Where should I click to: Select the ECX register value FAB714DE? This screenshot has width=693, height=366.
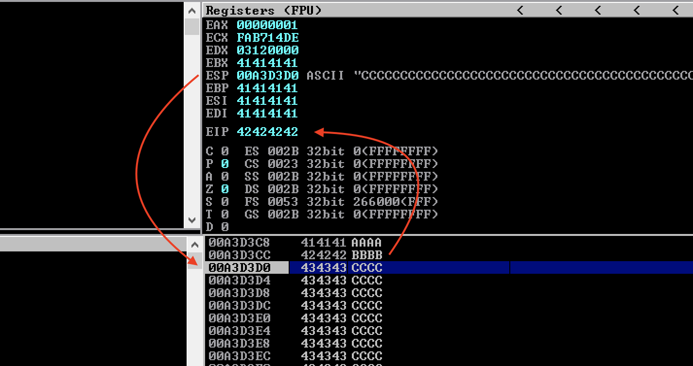(x=267, y=37)
